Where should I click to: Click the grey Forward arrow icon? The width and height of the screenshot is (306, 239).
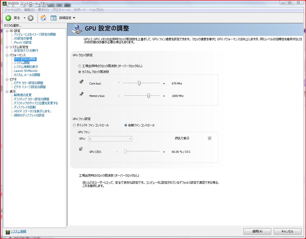coord(30,18)
